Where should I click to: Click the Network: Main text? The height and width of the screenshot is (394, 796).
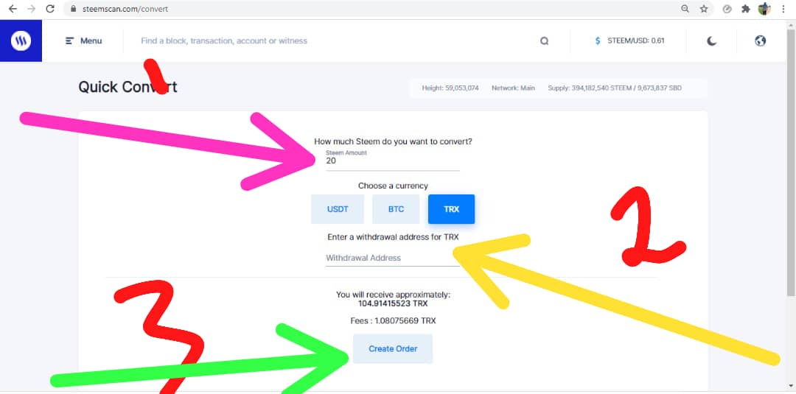tap(513, 88)
